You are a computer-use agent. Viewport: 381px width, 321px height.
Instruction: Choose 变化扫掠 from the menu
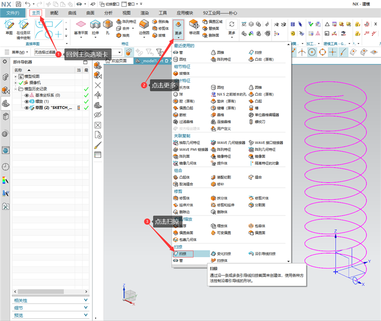pos(221,254)
